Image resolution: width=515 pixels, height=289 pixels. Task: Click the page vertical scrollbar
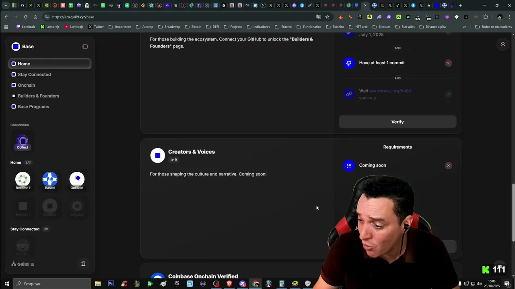(513, 213)
